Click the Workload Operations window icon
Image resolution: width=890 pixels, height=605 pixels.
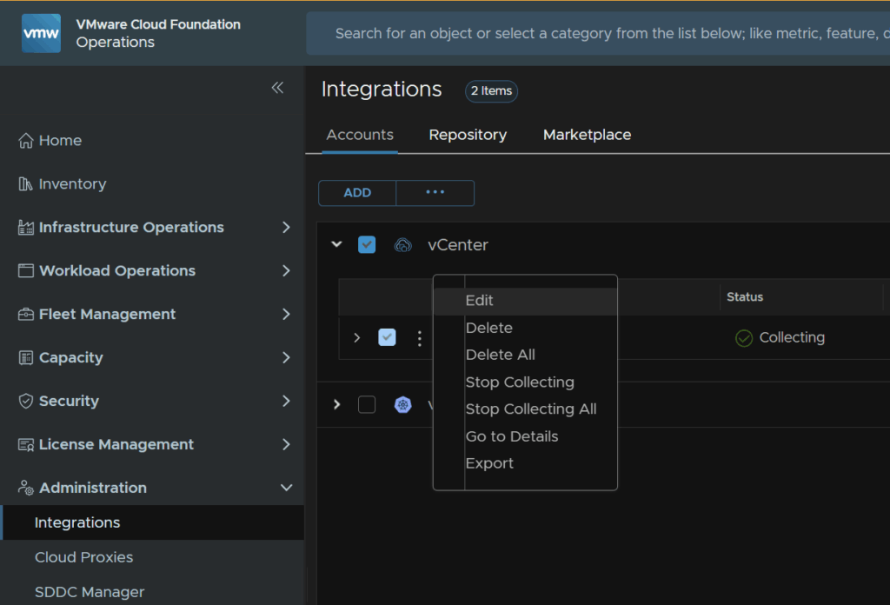[x=25, y=270]
